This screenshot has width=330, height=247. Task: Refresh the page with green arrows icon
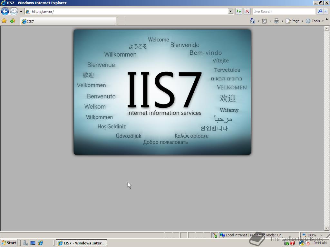coord(239,11)
